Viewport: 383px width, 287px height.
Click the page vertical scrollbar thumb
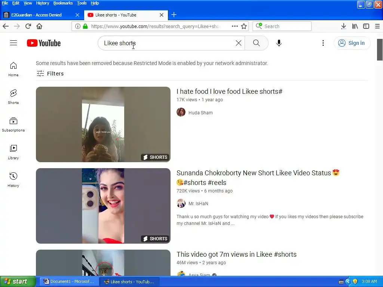380,50
